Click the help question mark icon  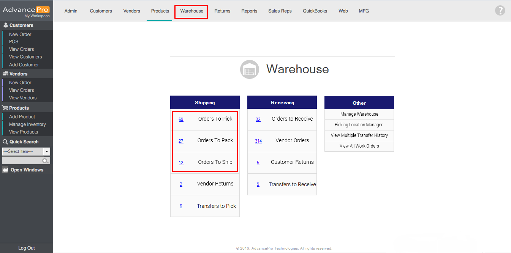click(500, 11)
